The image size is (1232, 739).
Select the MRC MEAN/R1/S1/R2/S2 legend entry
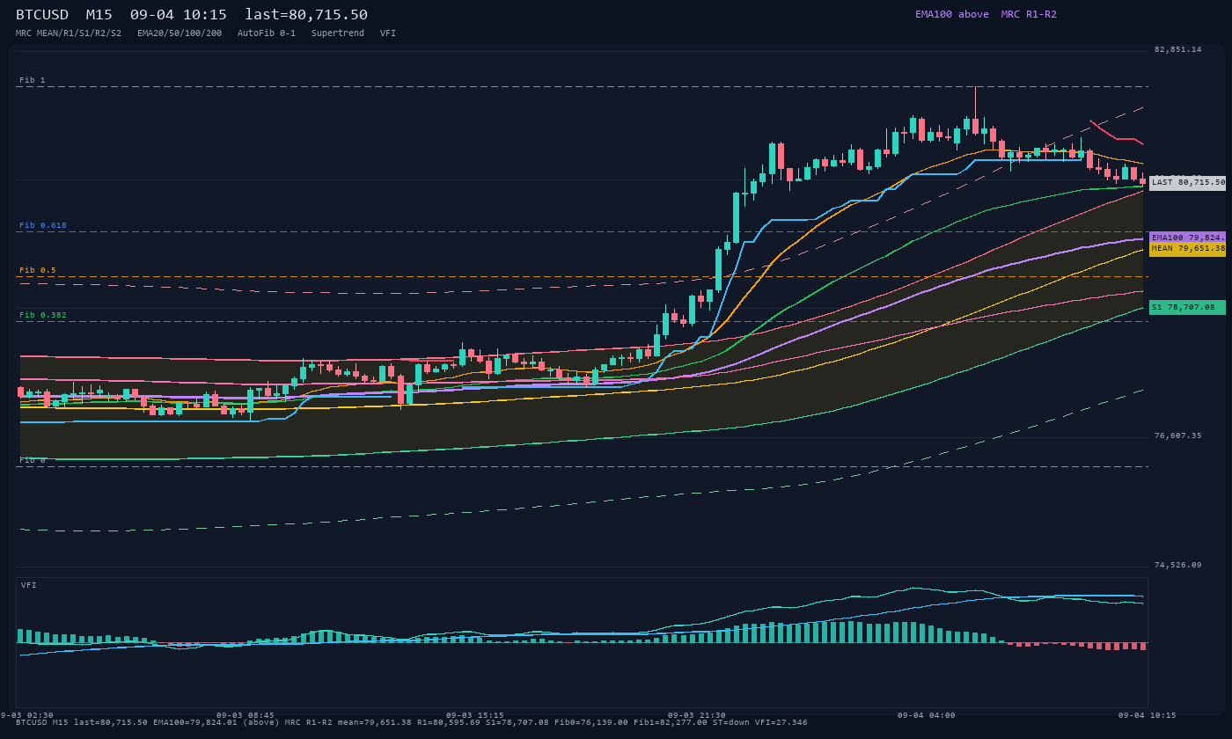(x=69, y=33)
